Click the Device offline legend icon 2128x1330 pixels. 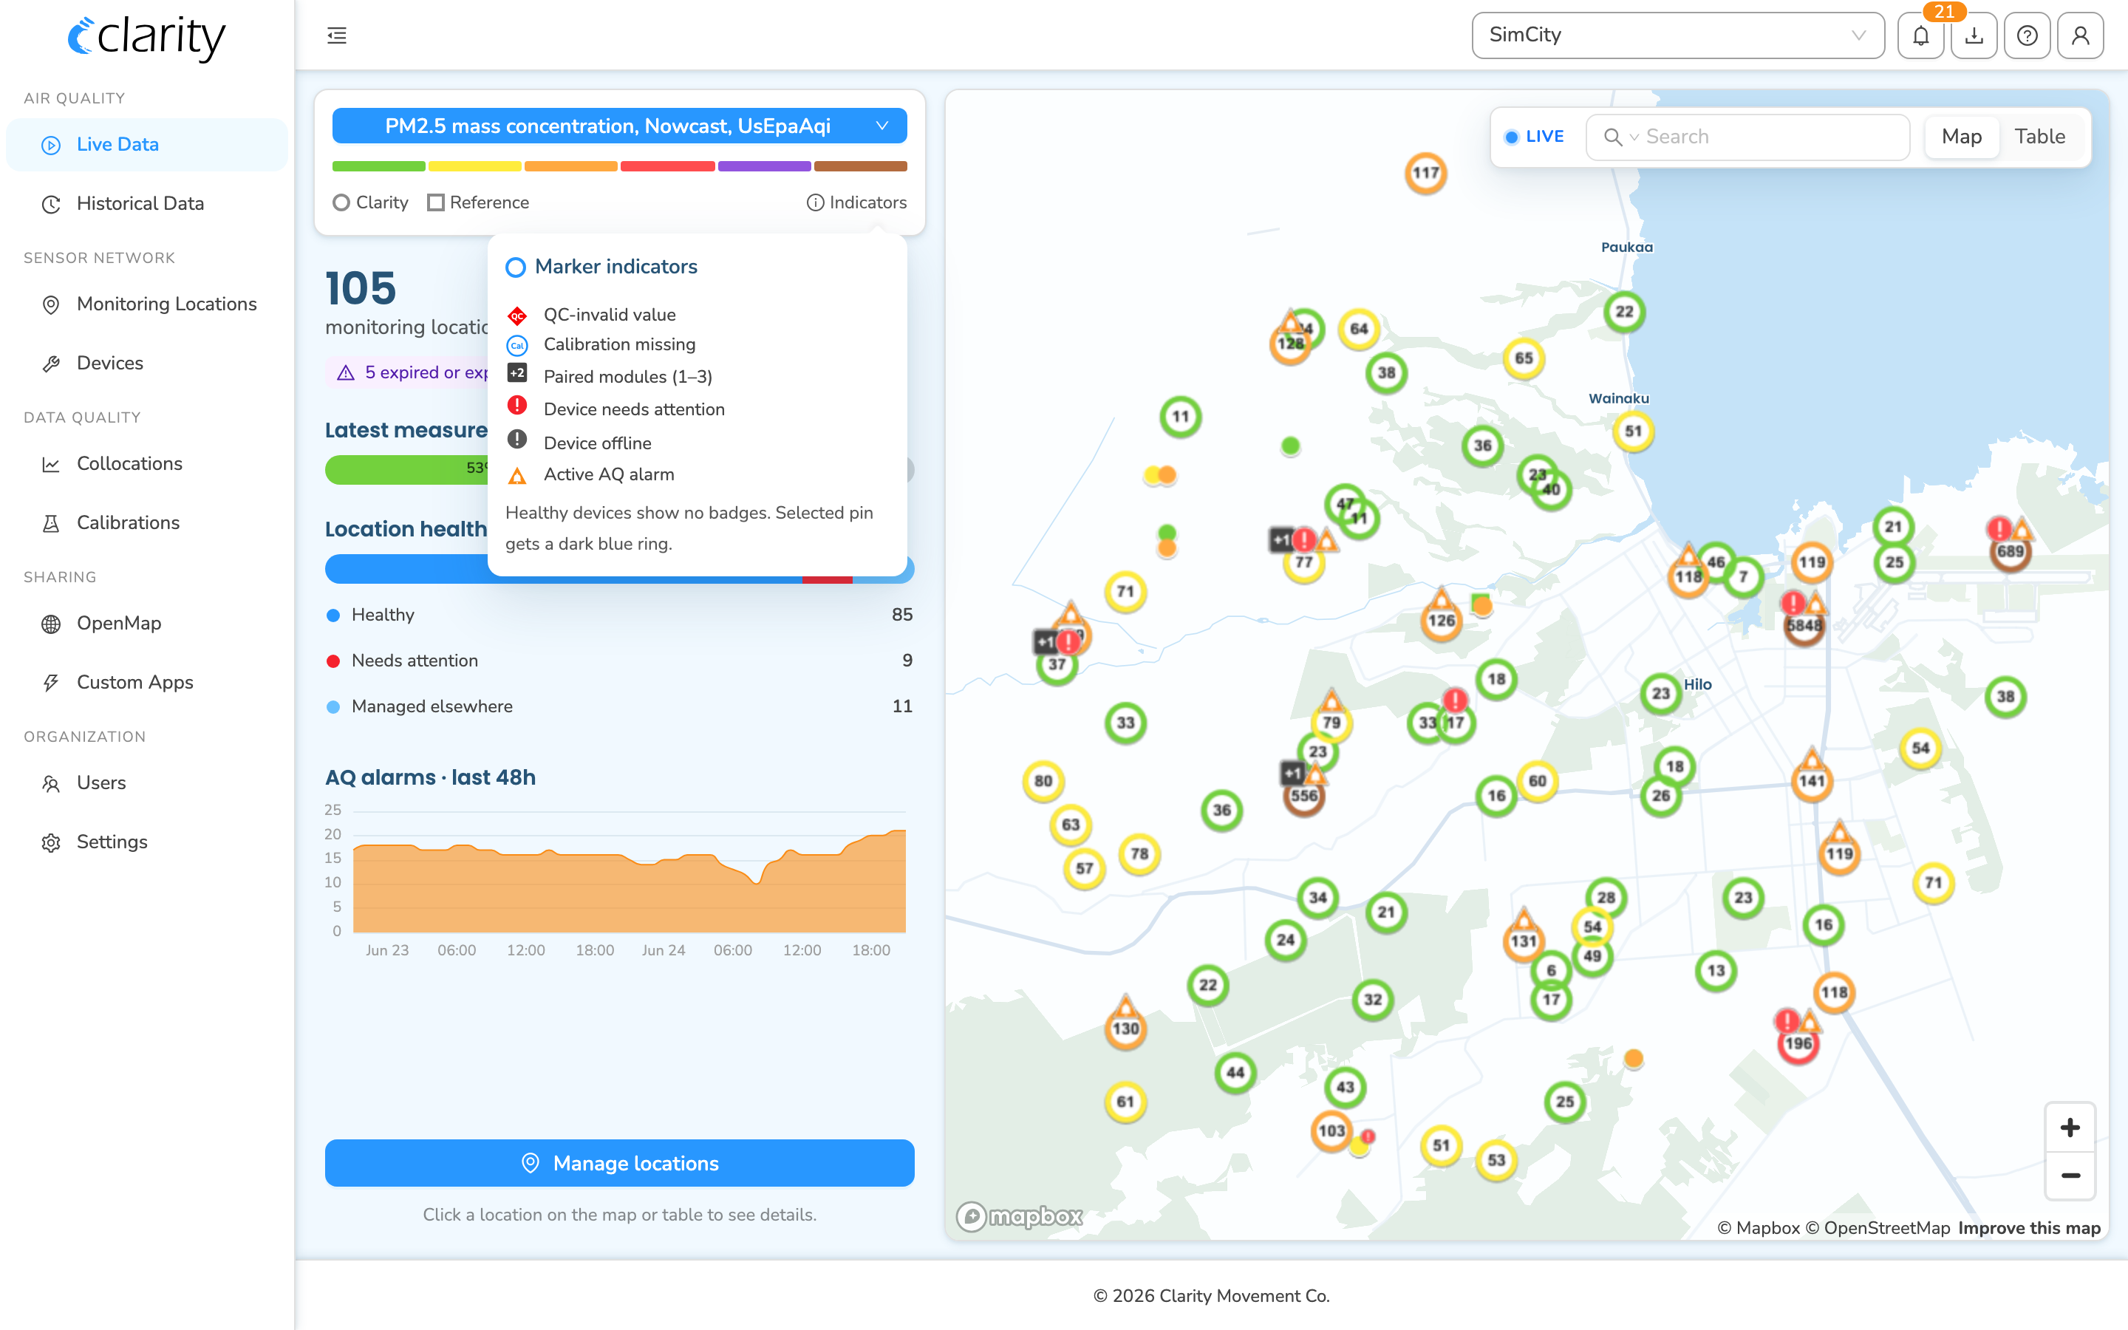tap(517, 439)
